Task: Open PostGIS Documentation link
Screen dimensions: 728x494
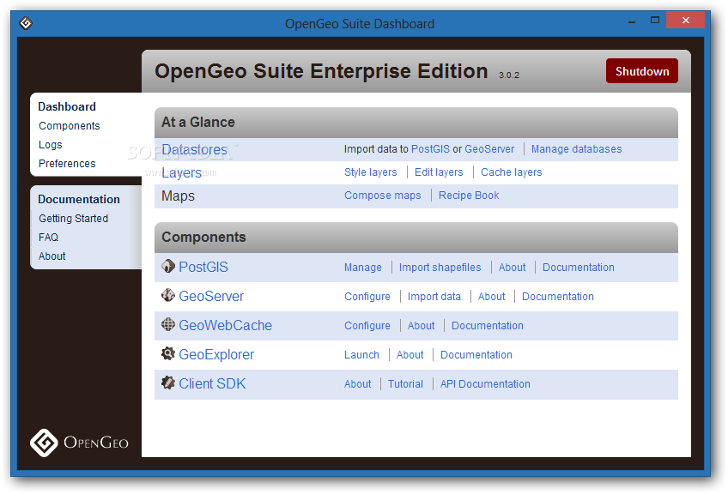Action: tap(579, 268)
